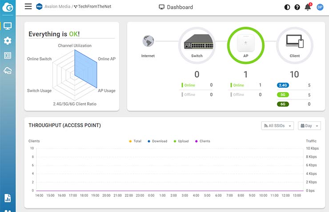Select the AP device circle

pos(245,45)
